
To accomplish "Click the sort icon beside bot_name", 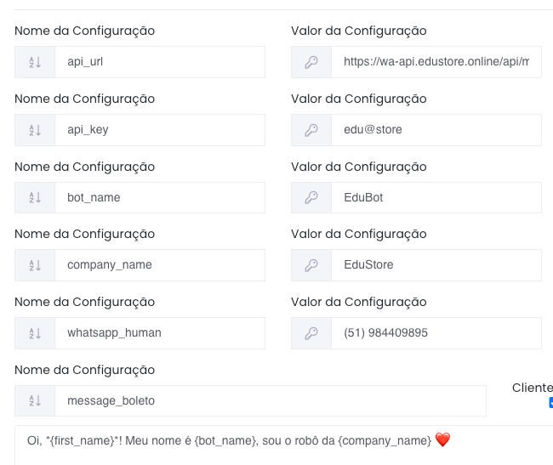I will pos(35,197).
